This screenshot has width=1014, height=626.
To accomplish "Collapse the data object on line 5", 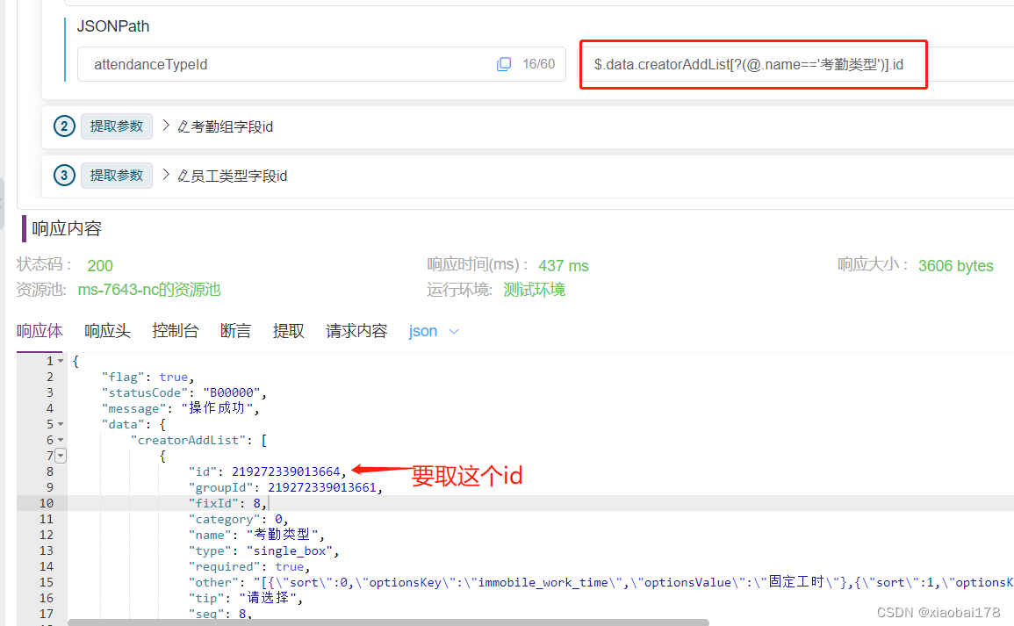I will [x=60, y=423].
